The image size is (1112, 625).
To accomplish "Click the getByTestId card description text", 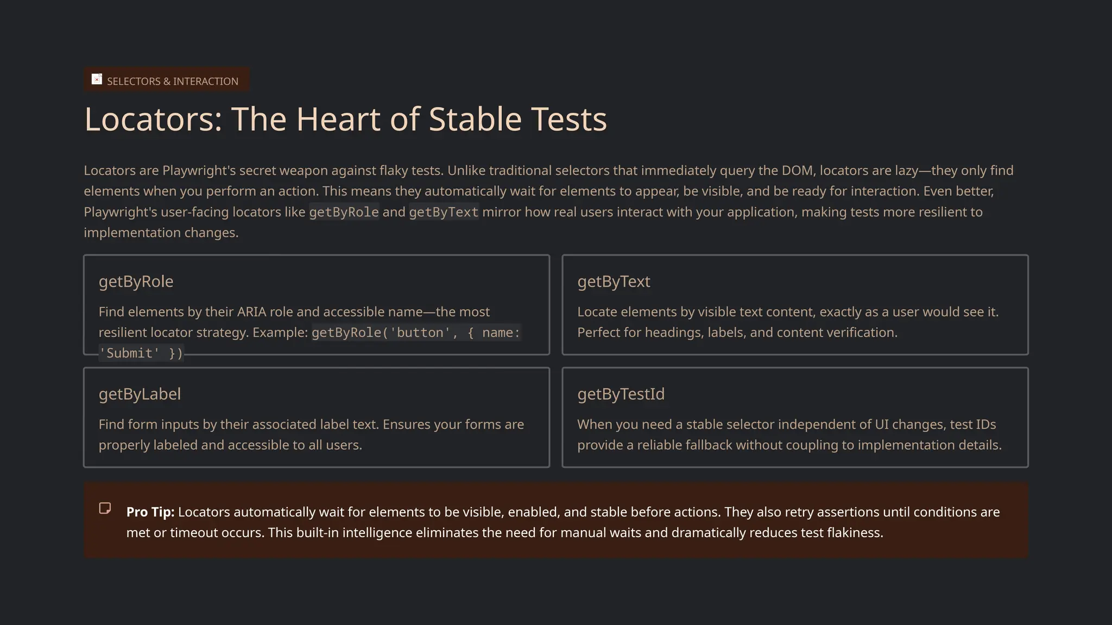I will pos(789,435).
